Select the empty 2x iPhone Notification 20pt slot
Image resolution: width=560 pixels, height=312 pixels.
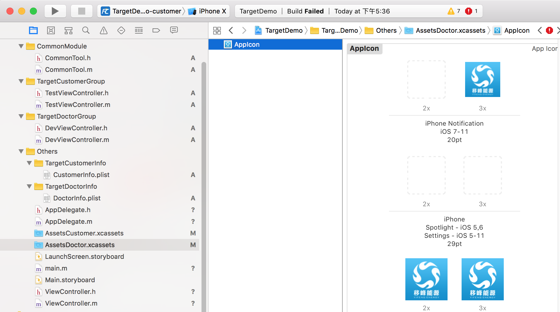pyautogui.click(x=426, y=79)
